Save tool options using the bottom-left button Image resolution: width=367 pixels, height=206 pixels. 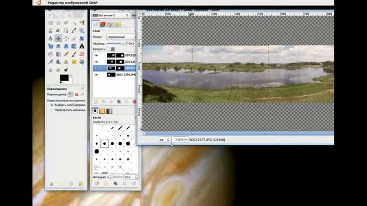click(x=52, y=184)
